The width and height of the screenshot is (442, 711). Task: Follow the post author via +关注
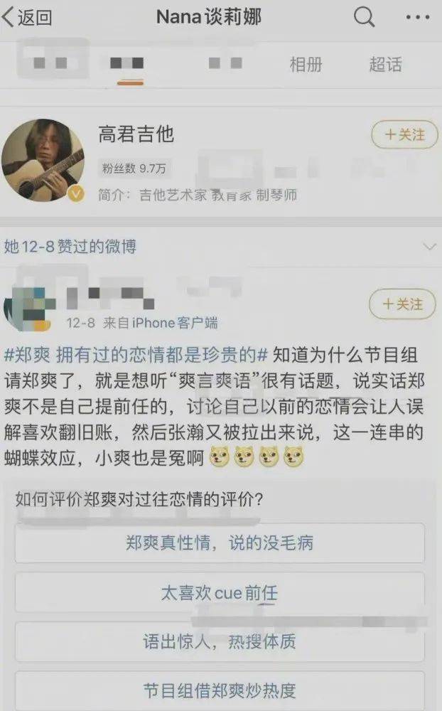(x=402, y=304)
